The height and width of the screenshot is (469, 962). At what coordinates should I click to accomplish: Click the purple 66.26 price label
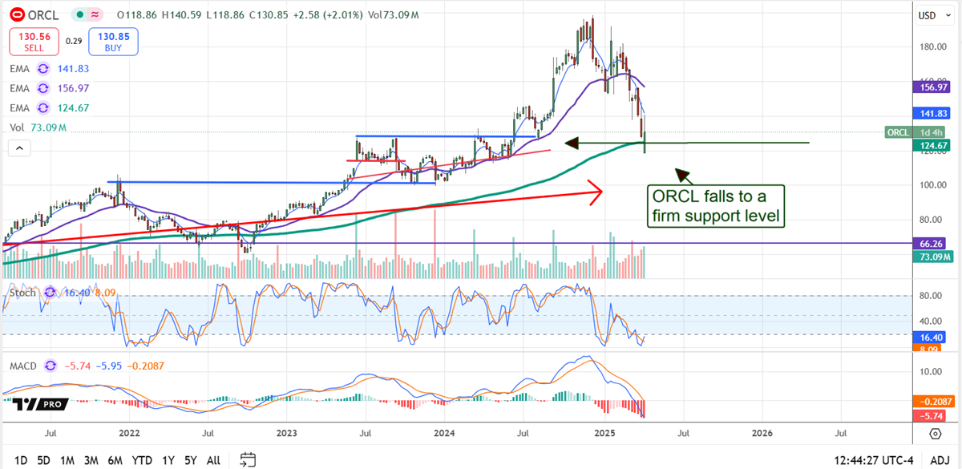pos(936,243)
